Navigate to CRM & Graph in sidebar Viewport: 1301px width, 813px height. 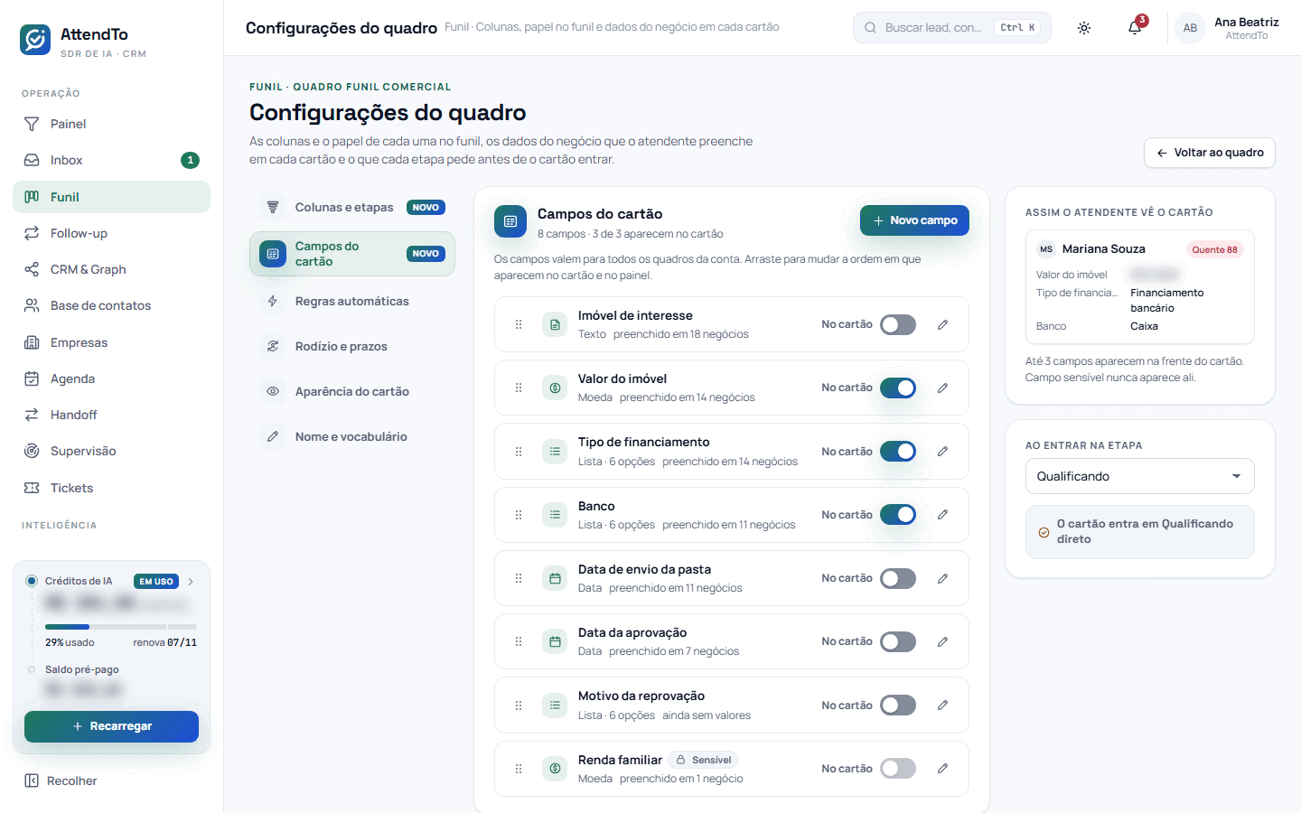111,269
